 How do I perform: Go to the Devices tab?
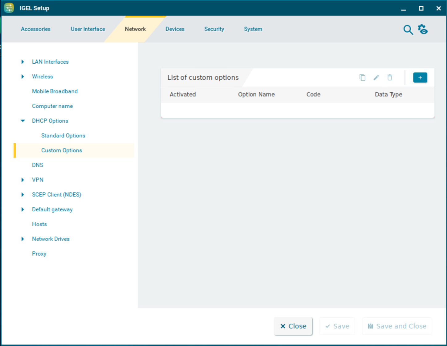click(175, 29)
